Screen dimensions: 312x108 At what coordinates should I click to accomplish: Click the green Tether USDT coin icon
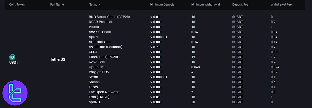12,57
